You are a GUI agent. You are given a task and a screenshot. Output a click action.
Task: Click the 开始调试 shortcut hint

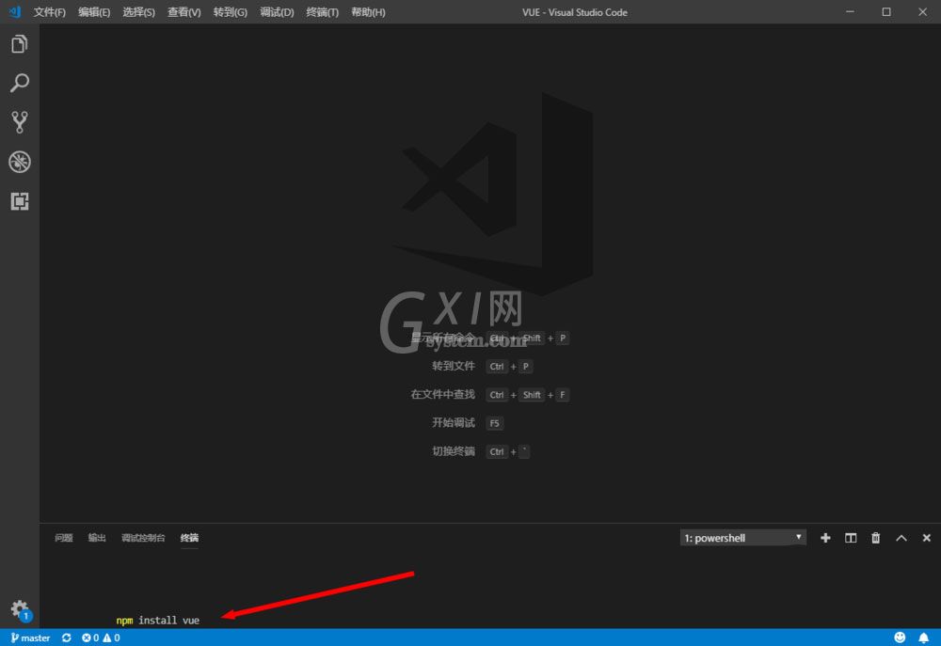click(x=454, y=423)
